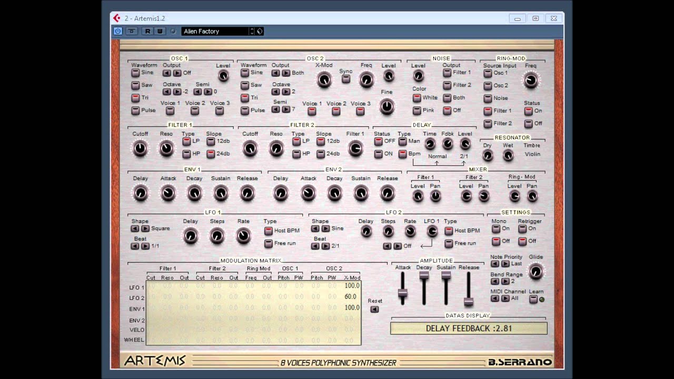Set Filter 2 slope to 24db
The width and height of the screenshot is (674, 379).
[x=321, y=154]
